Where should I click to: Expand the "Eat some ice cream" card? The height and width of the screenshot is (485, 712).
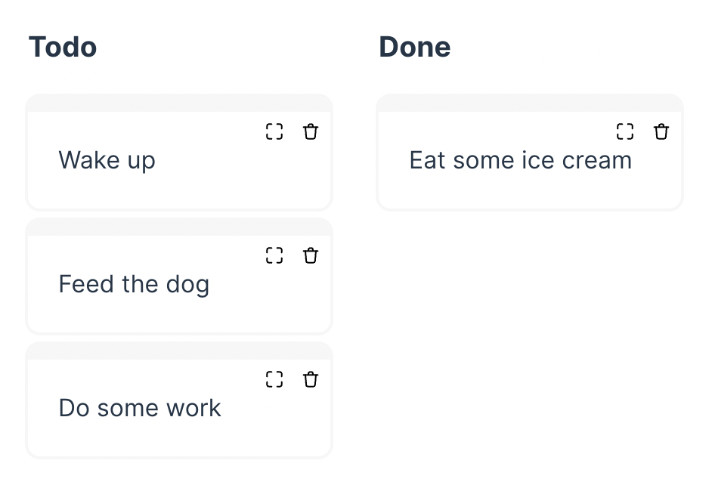(x=625, y=132)
